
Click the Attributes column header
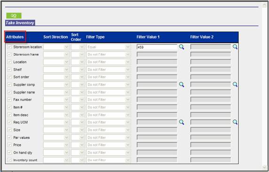point(15,37)
